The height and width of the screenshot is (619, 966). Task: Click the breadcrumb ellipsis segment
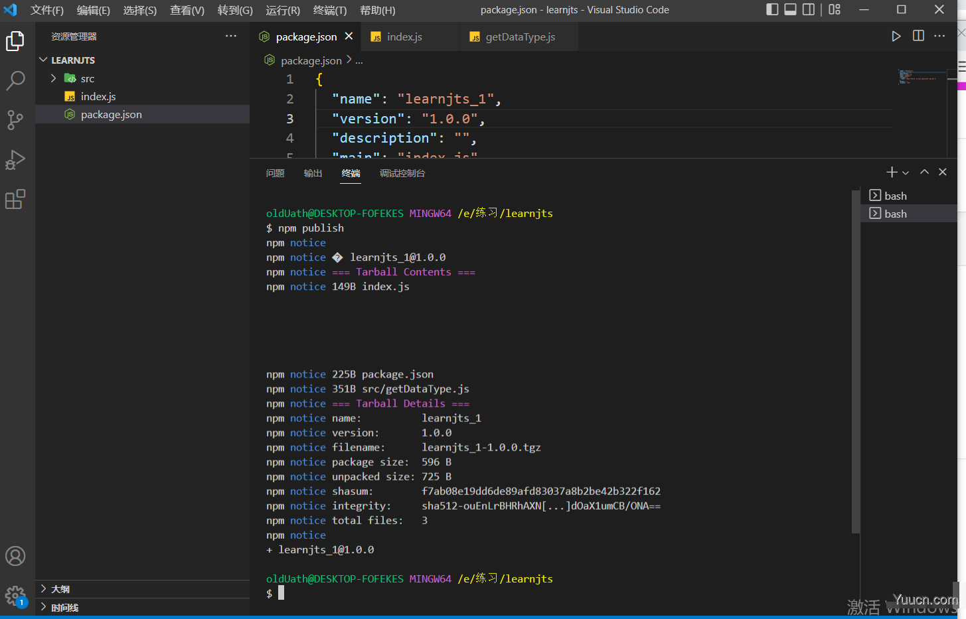[x=359, y=60]
